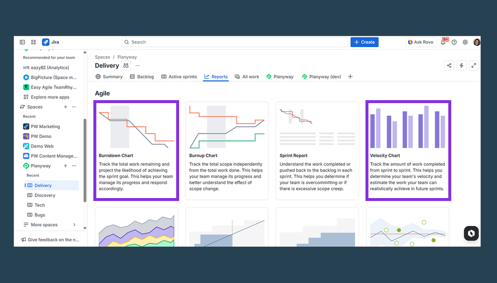Select the Reports tab
Screen dimensions: 497x283
coord(216,76)
